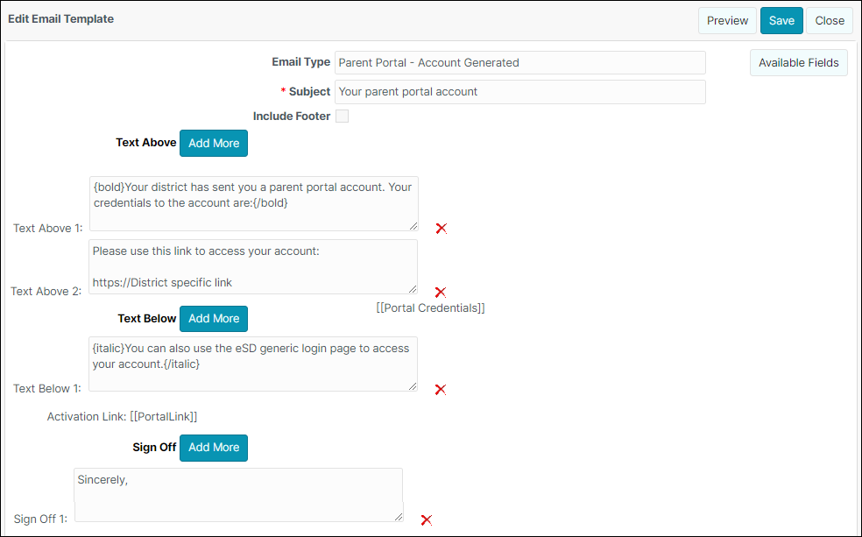This screenshot has height=537, width=862.
Task: Add More under Text Above
Action: click(213, 143)
